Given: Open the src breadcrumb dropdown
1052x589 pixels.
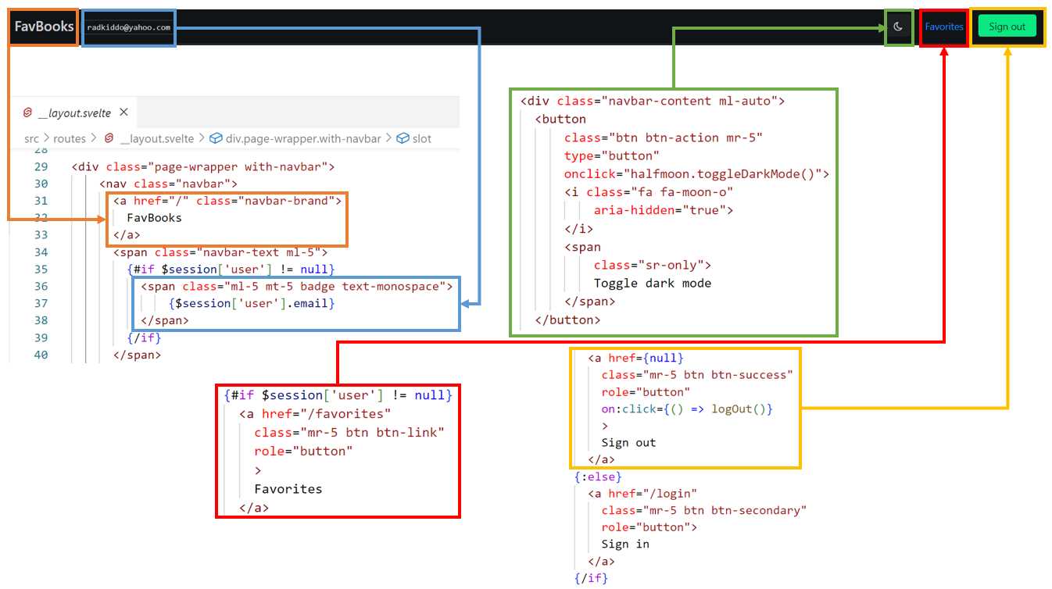Looking at the screenshot, I should point(31,138).
